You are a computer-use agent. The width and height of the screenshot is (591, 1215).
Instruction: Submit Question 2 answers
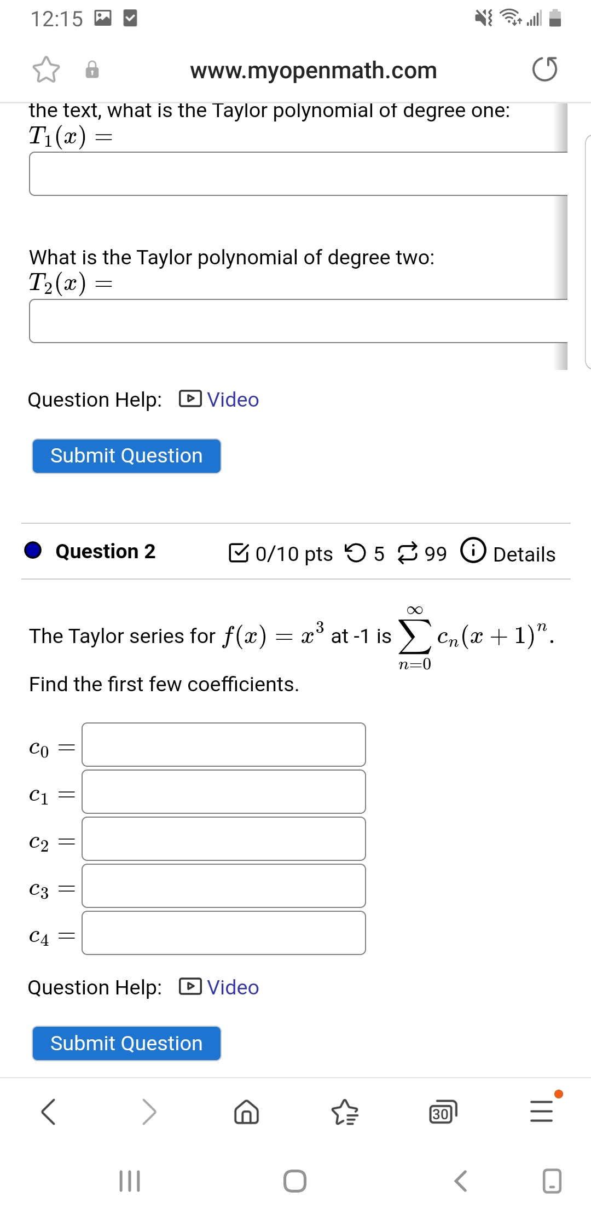pos(126,1043)
